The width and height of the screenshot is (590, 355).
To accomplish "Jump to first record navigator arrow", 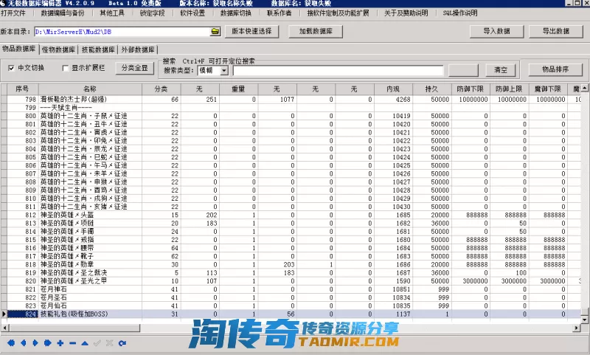I will coord(10,343).
